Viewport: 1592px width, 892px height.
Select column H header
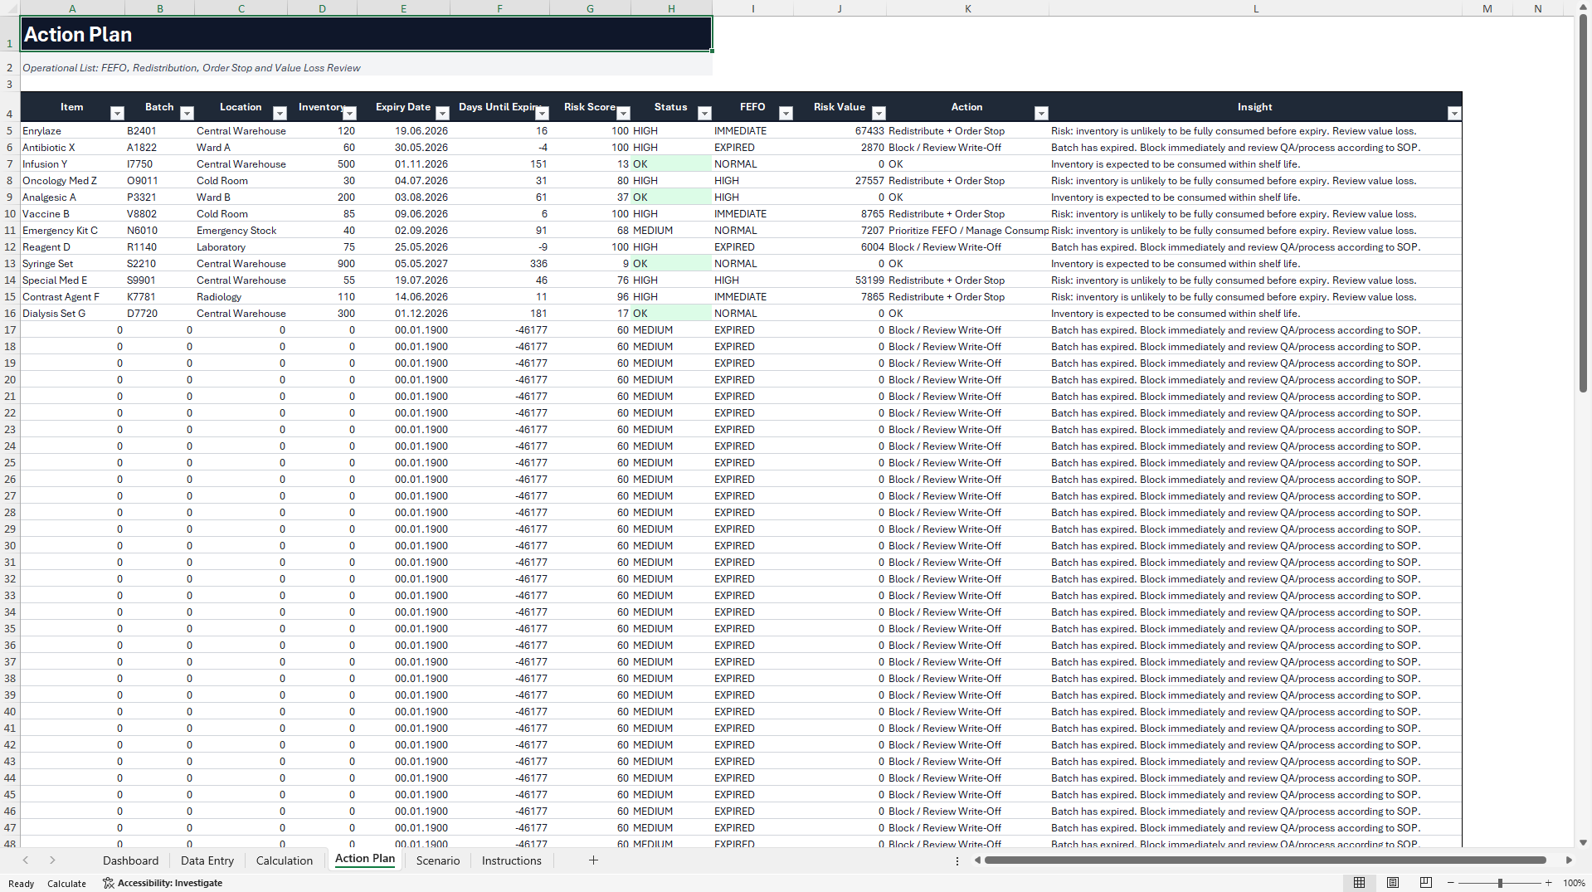coord(671,8)
